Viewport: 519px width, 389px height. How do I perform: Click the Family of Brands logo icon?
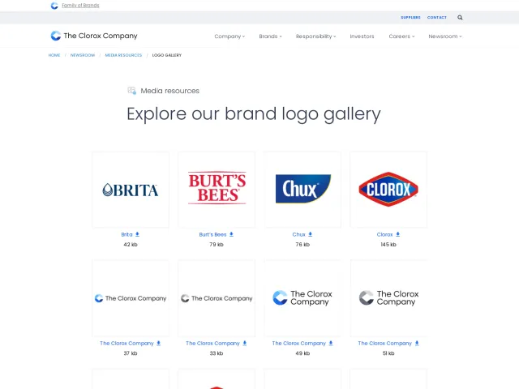click(54, 6)
